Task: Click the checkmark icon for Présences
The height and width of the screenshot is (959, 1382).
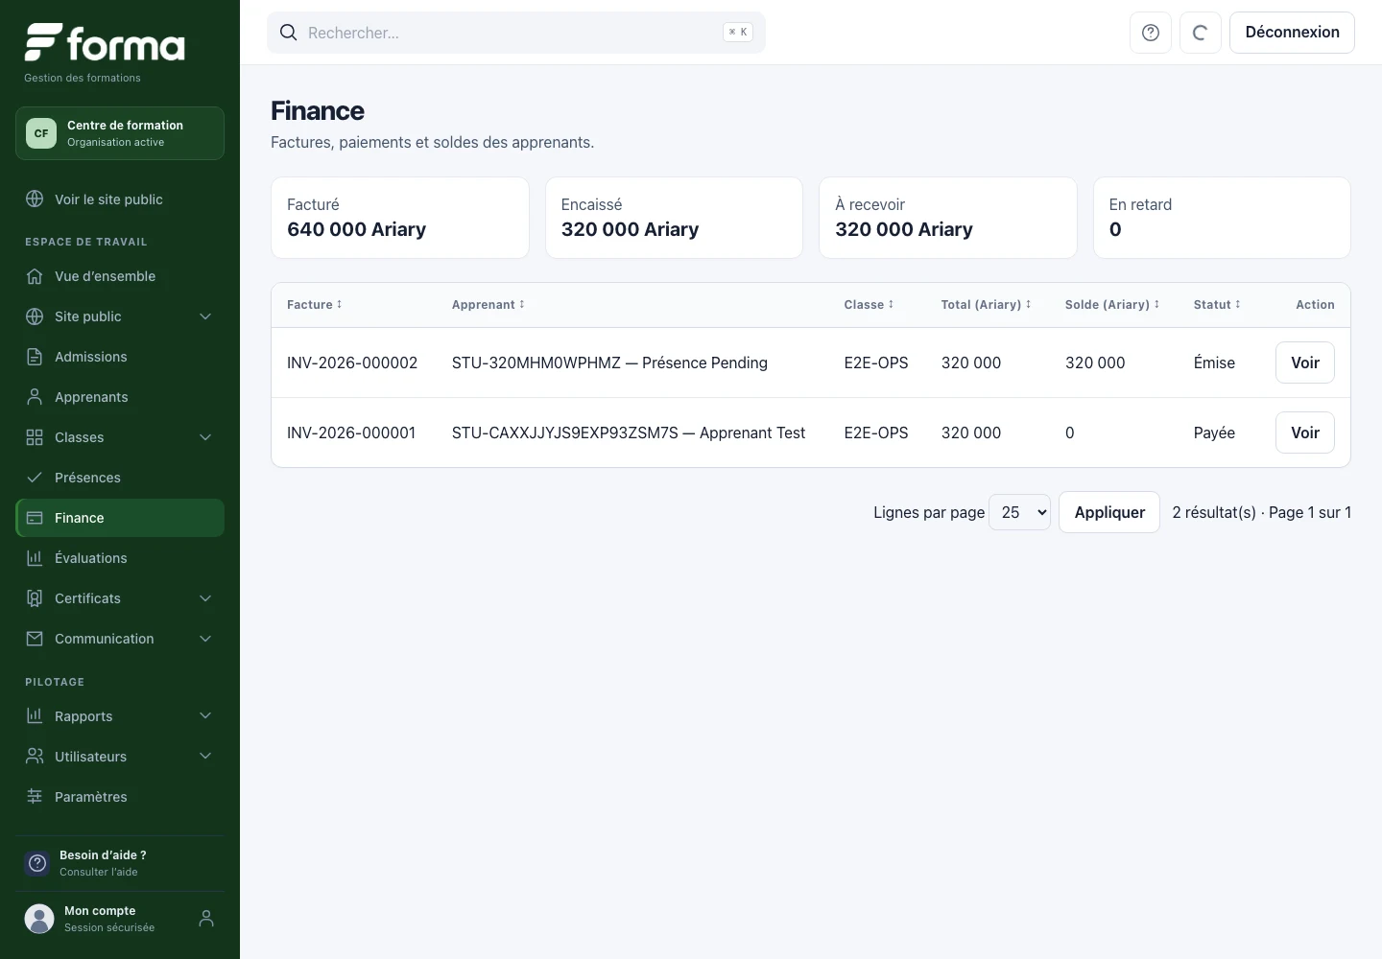Action: point(35,478)
